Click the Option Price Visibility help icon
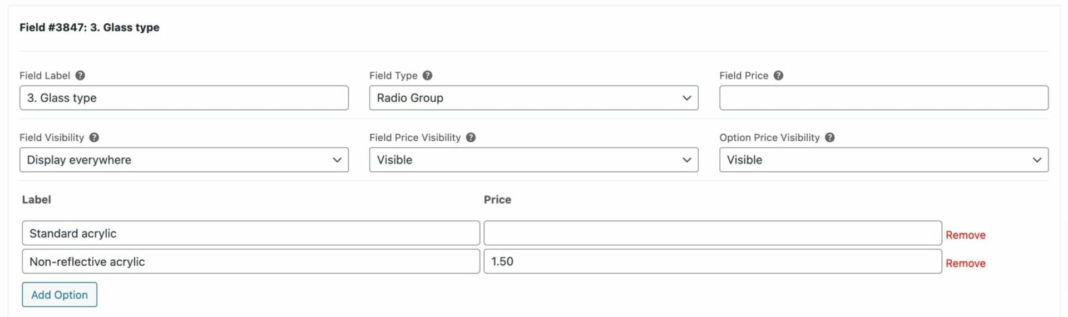The width and height of the screenshot is (1068, 317). click(x=829, y=137)
